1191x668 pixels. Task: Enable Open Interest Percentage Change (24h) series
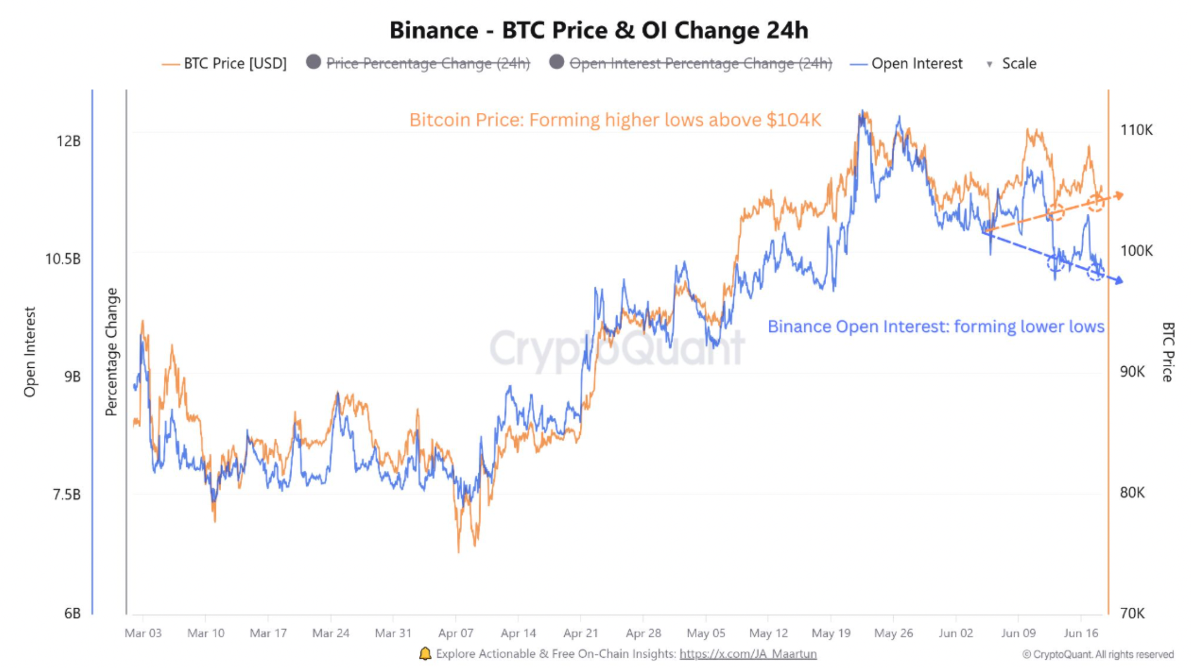coord(691,63)
